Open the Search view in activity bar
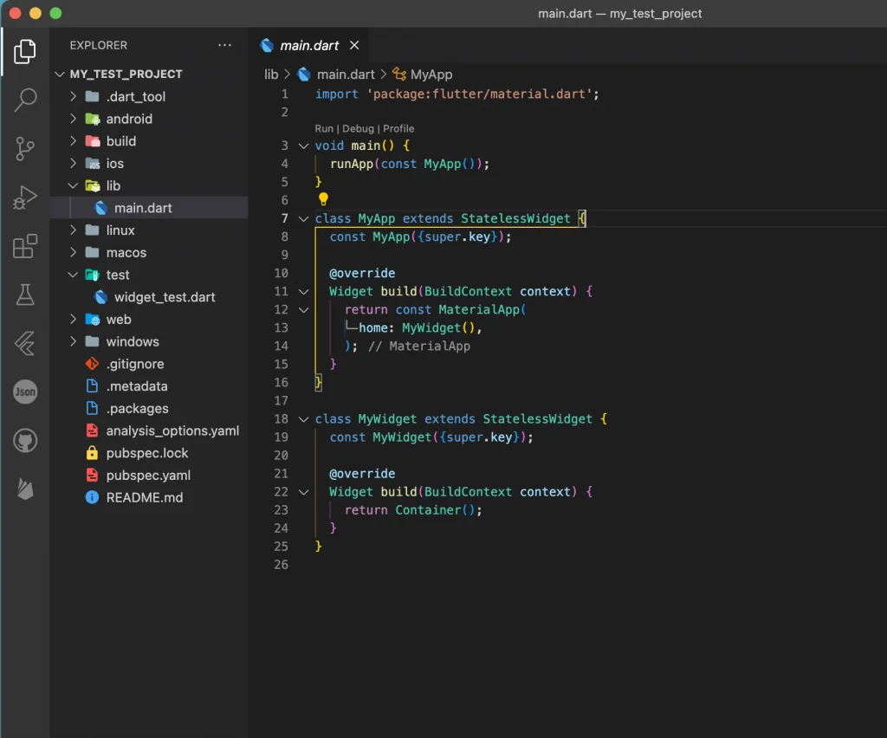This screenshot has height=738, width=887. [x=25, y=100]
